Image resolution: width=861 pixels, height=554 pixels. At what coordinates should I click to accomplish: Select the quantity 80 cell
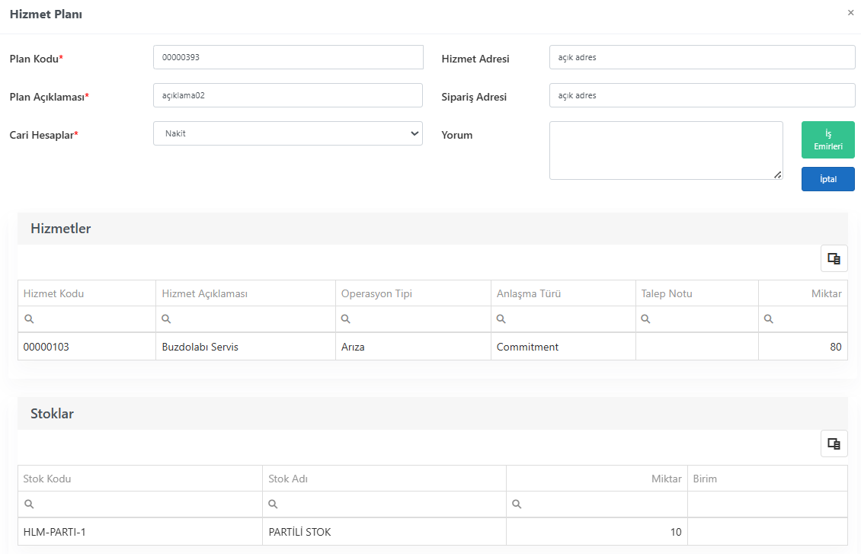(803, 347)
